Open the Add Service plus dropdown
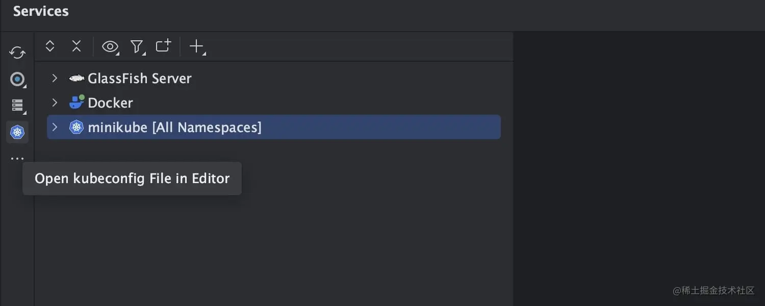The image size is (765, 306). (x=197, y=46)
